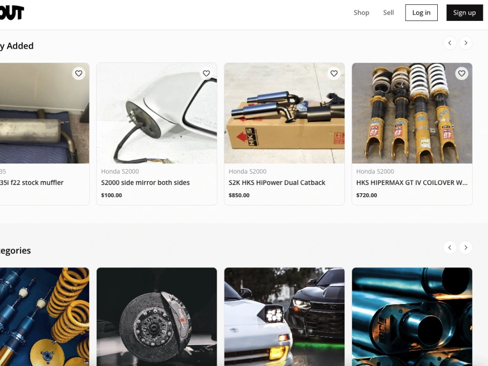This screenshot has width=488, height=366.
Task: Click Honda S2000 label under the side mirror
Action: pos(120,171)
